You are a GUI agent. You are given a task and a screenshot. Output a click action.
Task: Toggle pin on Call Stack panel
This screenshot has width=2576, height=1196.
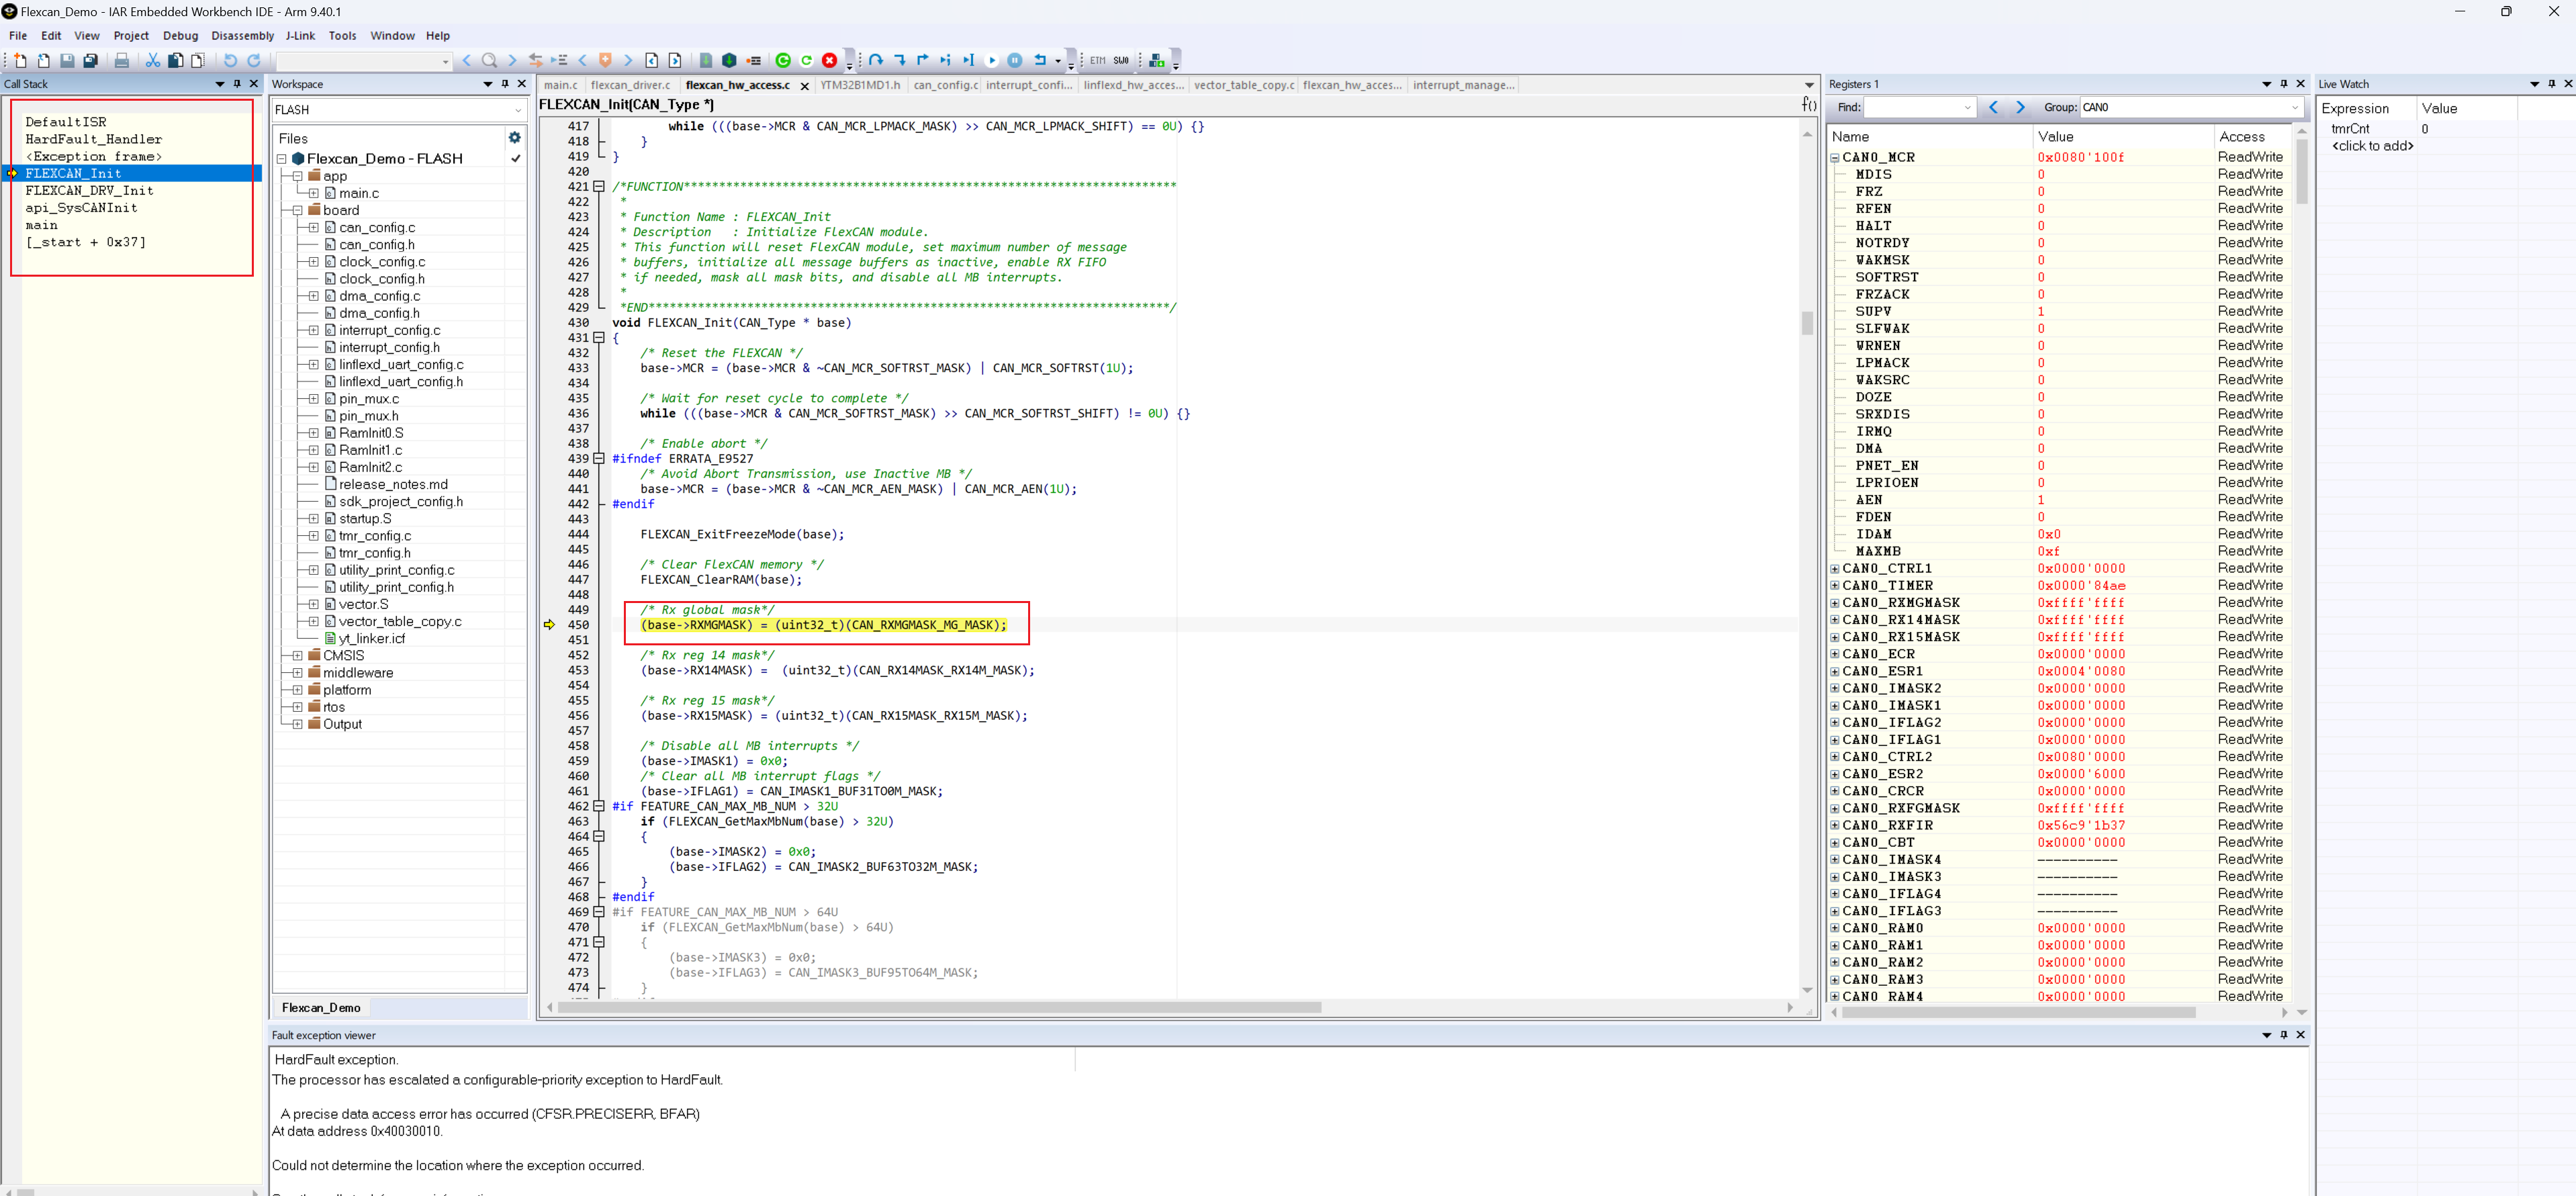(237, 84)
